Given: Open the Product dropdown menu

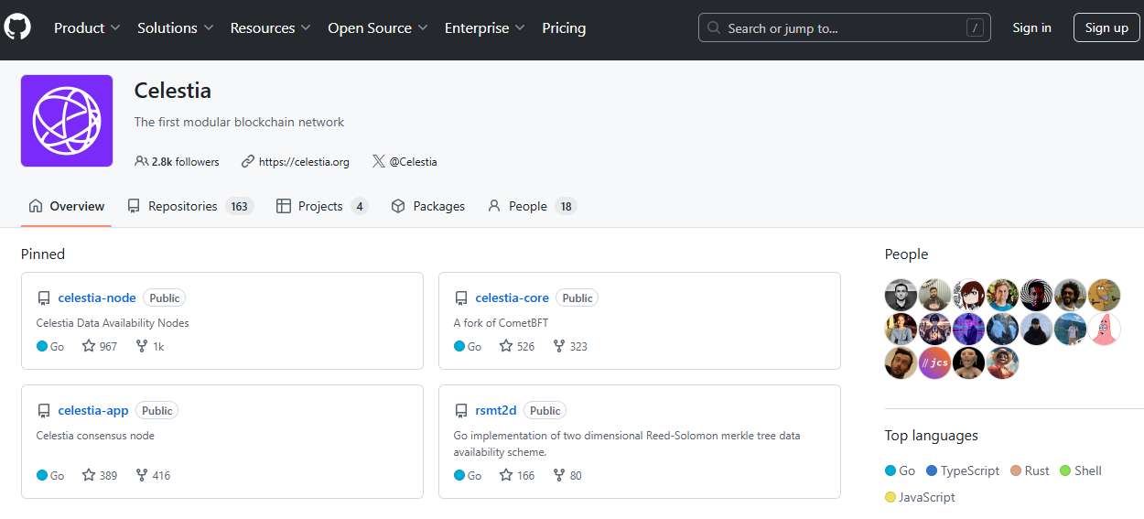Looking at the screenshot, I should click(x=87, y=28).
